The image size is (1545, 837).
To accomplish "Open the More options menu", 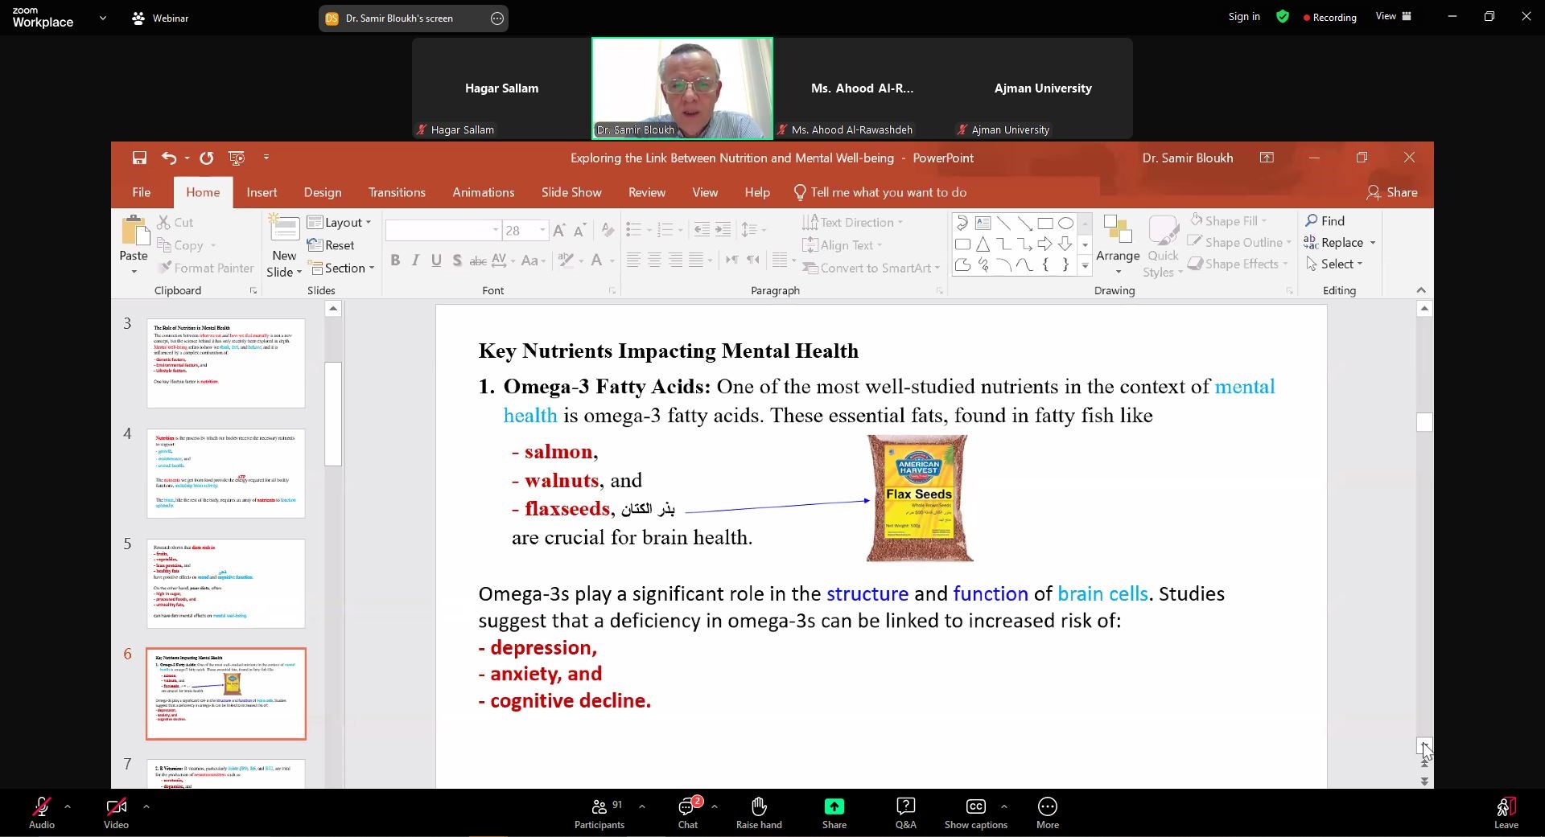I will pos(1047,812).
